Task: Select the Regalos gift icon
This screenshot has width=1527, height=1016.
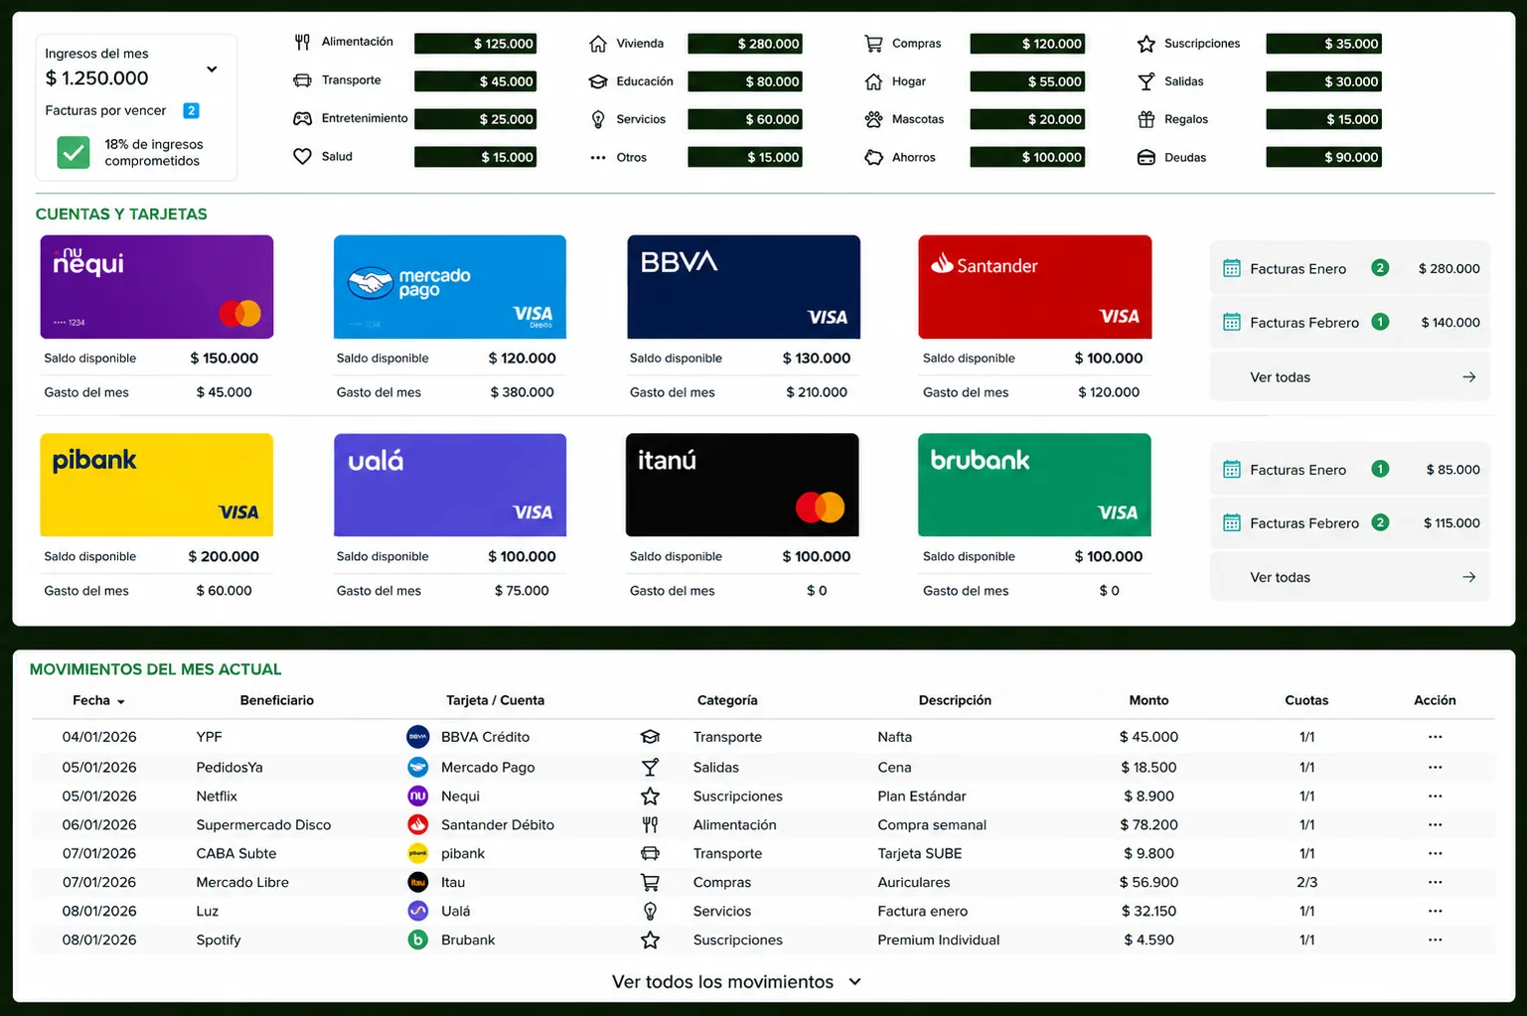Action: point(1146,119)
